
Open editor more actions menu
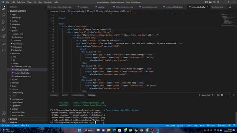[234, 7]
